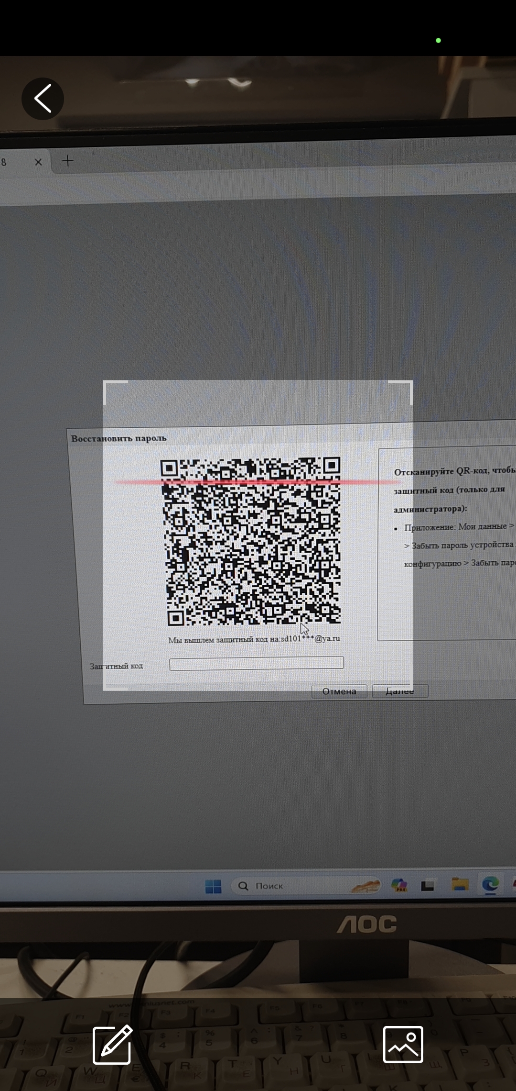This screenshot has width=516, height=1091.
Task: Click the Отсканируйте QR-код instruction text
Action: (x=455, y=490)
